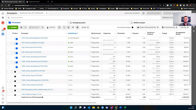Open the Werbekonto Freiko account dropdown
Viewport: 196px width, 110px height.
pyautogui.click(x=33, y=13)
